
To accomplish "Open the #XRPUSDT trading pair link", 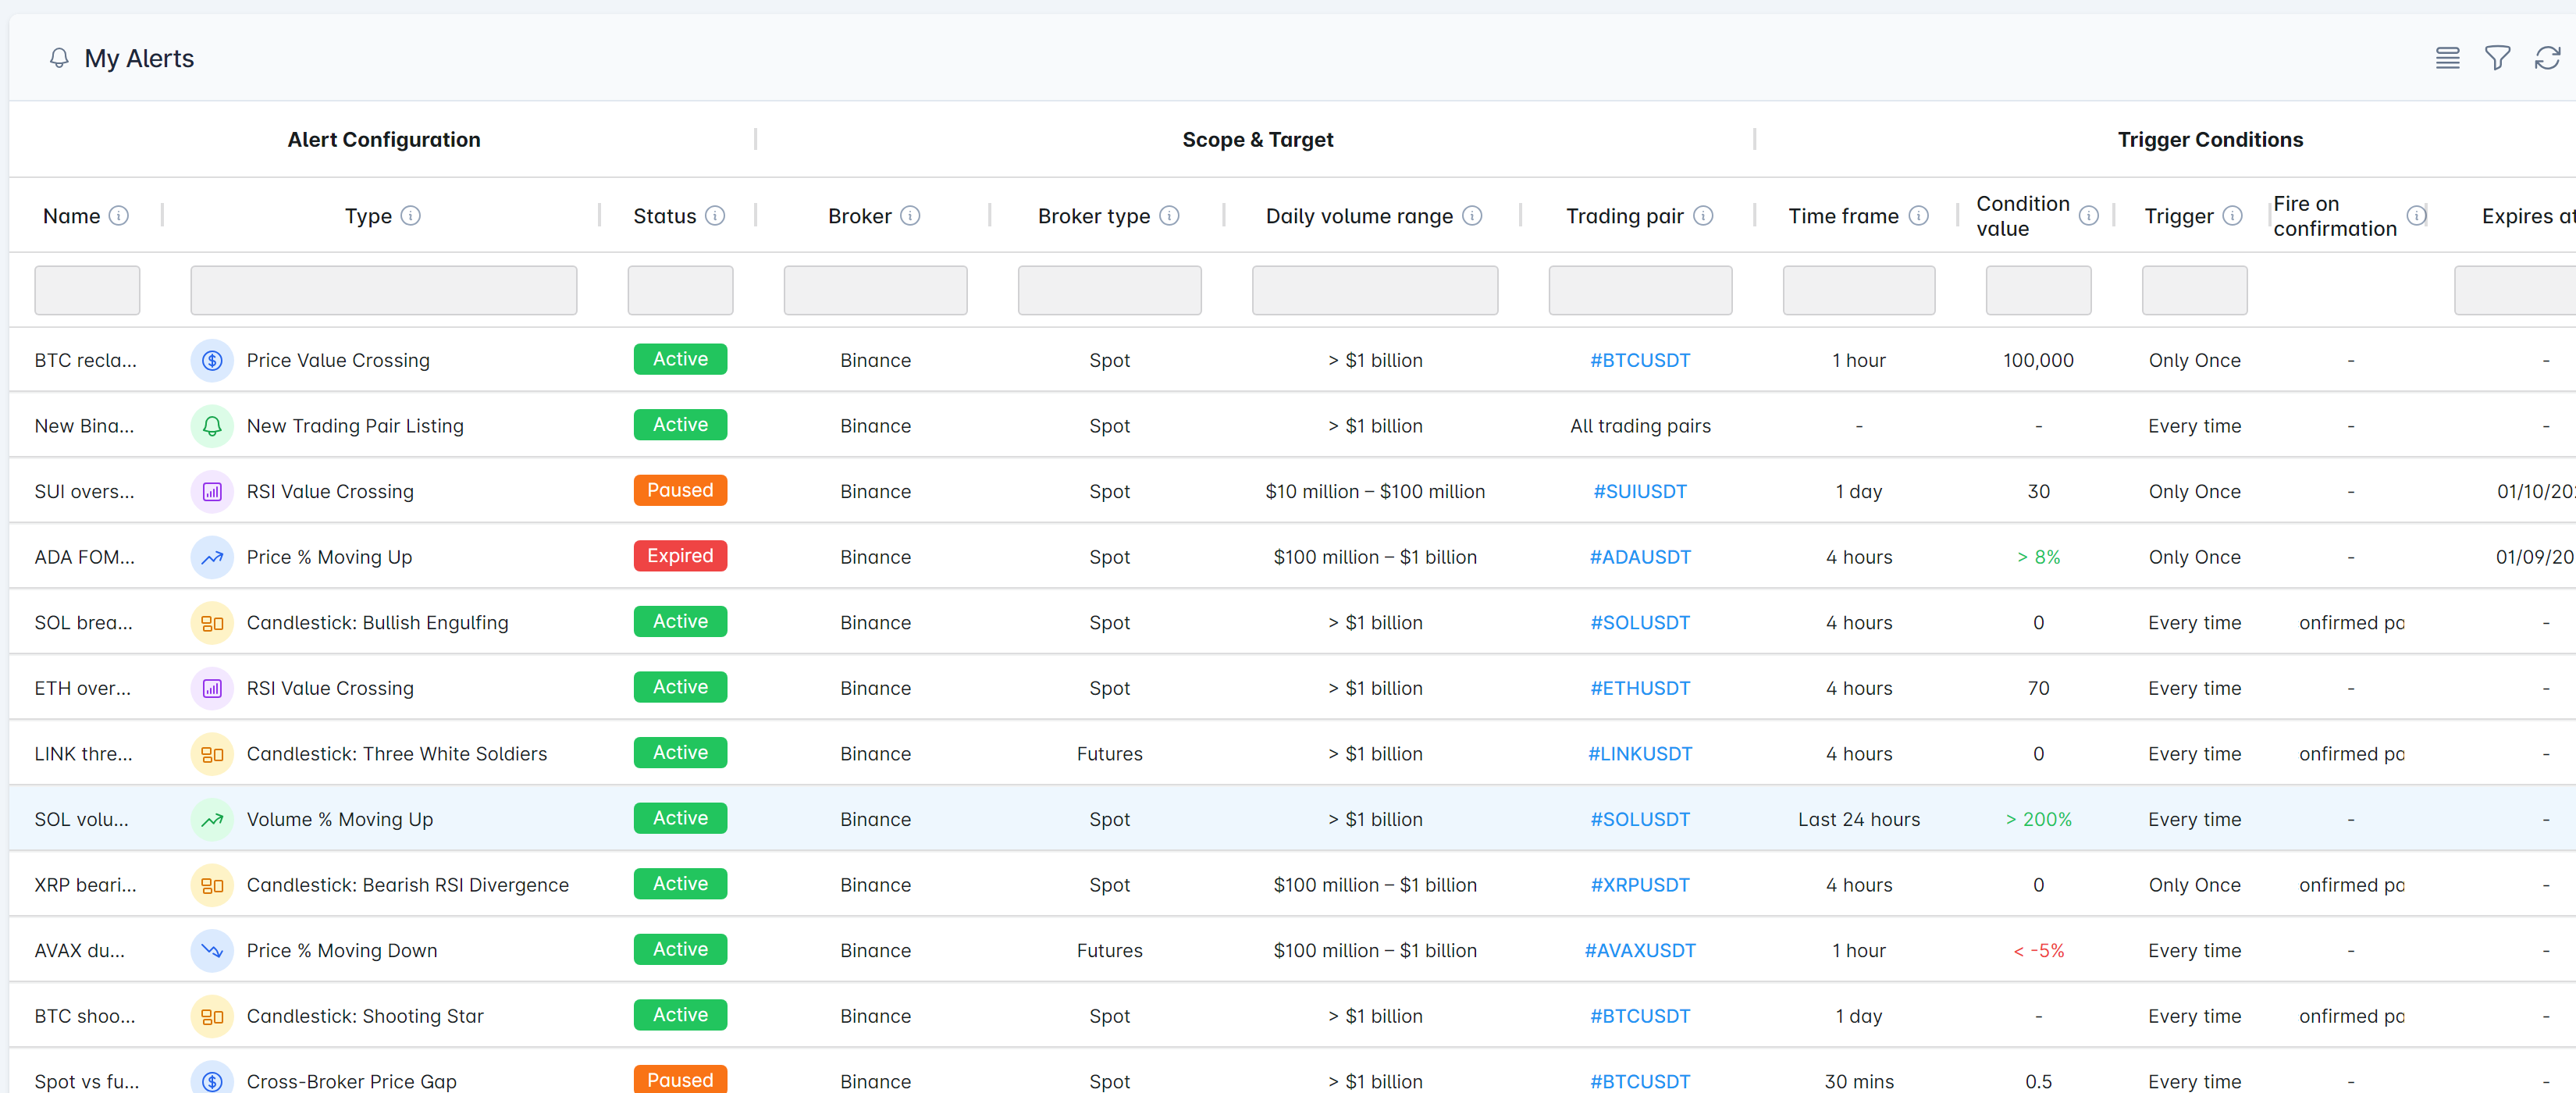I will pyautogui.click(x=1640, y=885).
